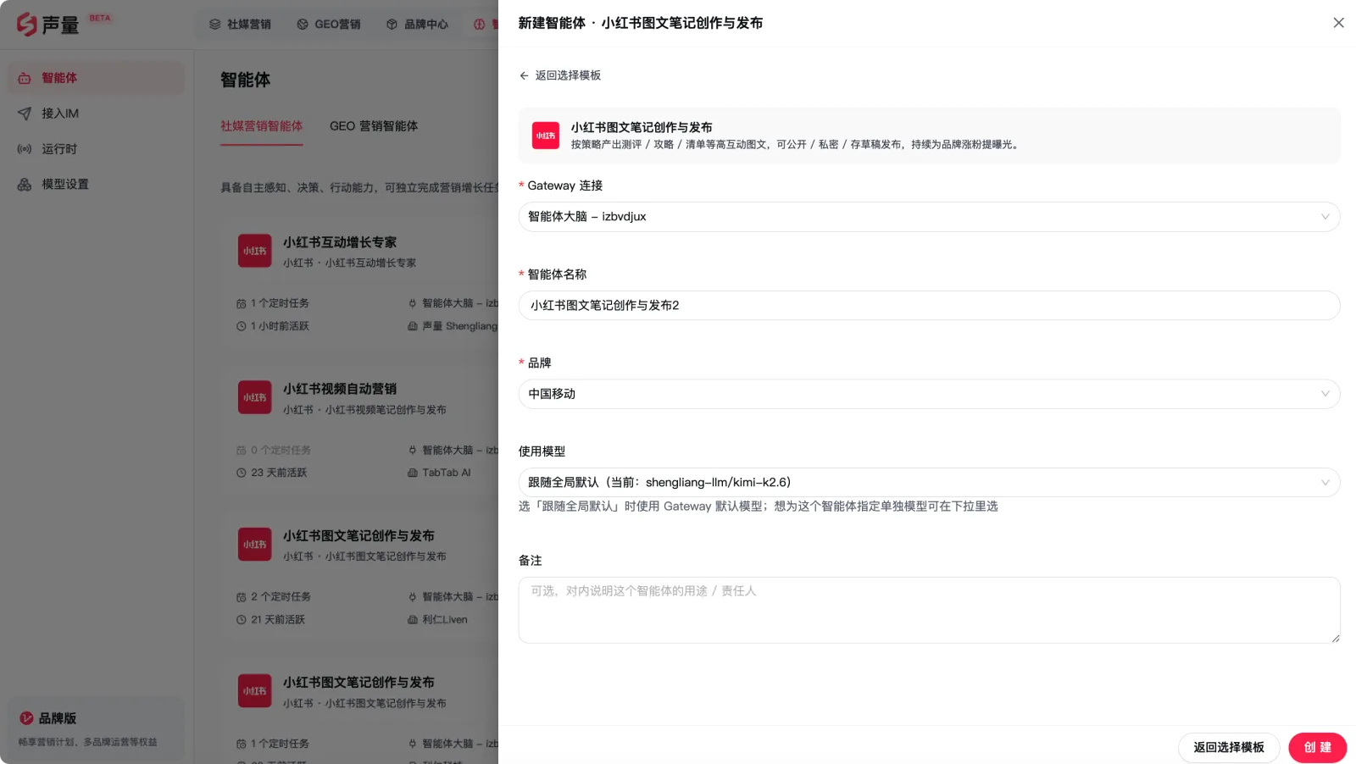This screenshot has height=764, width=1356.
Task: Click the 社媒营销 stack icon in top nav
Action: (x=215, y=25)
